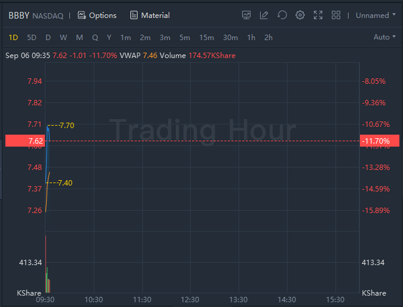
Task: Click the BBBY ticker symbol
Action: (19, 15)
